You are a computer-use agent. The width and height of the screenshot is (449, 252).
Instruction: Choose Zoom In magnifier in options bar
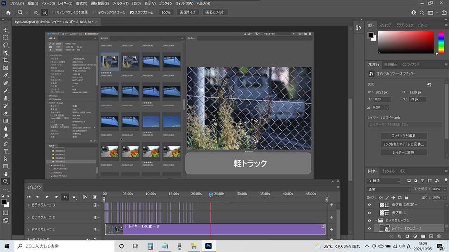click(36, 13)
